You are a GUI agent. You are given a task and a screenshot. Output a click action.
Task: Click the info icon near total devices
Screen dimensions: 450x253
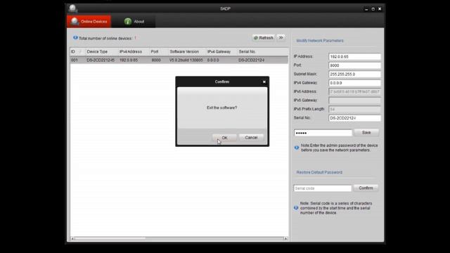coord(75,38)
